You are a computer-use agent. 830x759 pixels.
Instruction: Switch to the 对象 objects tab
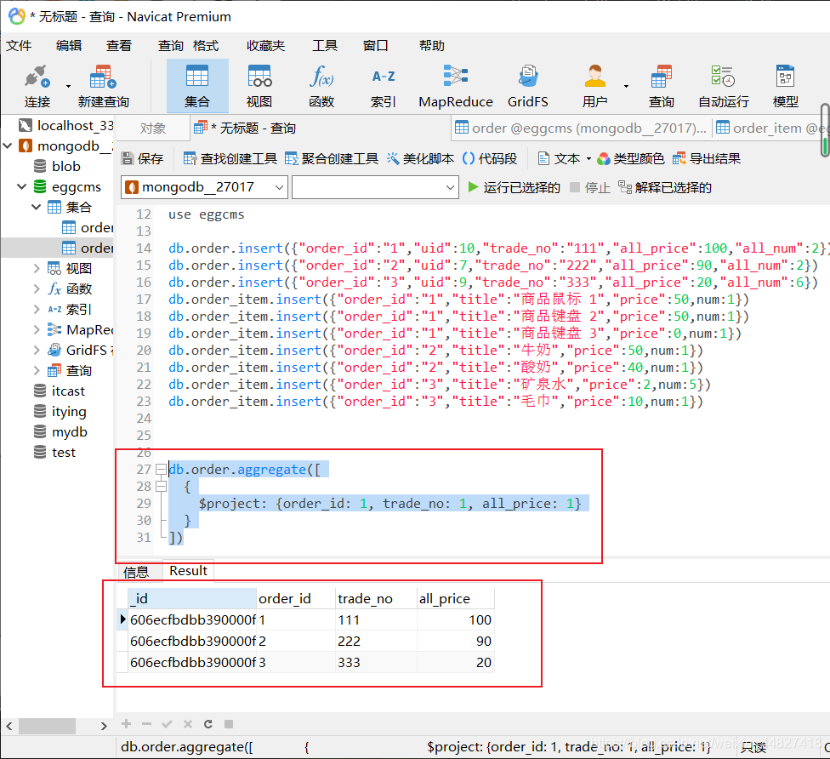tap(153, 128)
